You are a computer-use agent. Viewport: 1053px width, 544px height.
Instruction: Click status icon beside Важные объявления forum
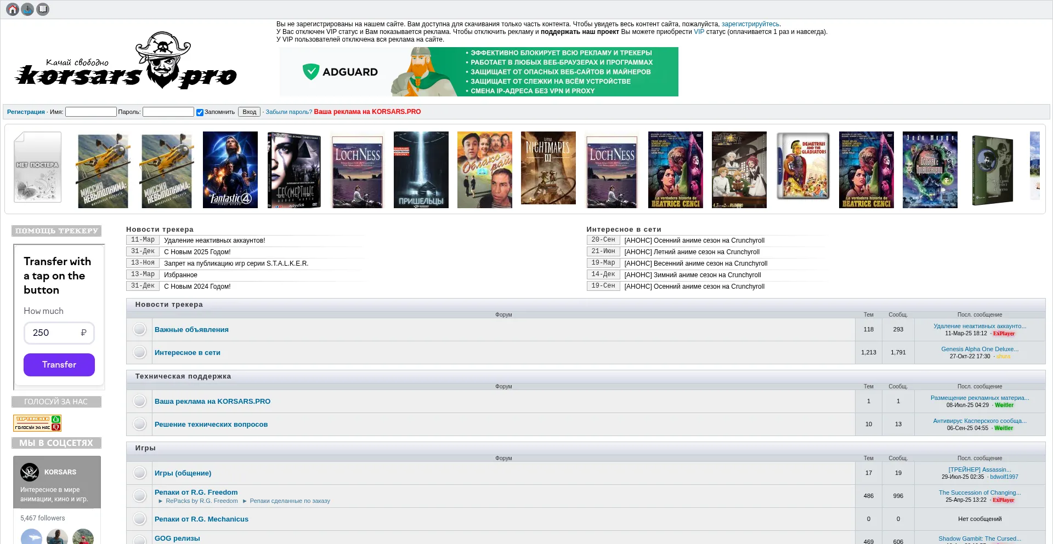coord(140,329)
